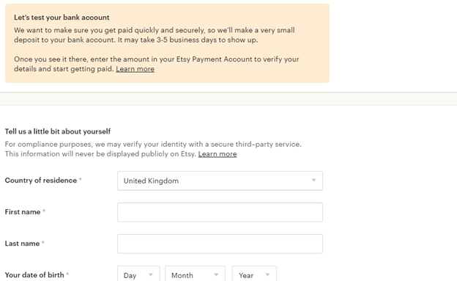457x281 pixels.
Task: Click the required asterisk next to Country of residence
Action: coord(80,179)
